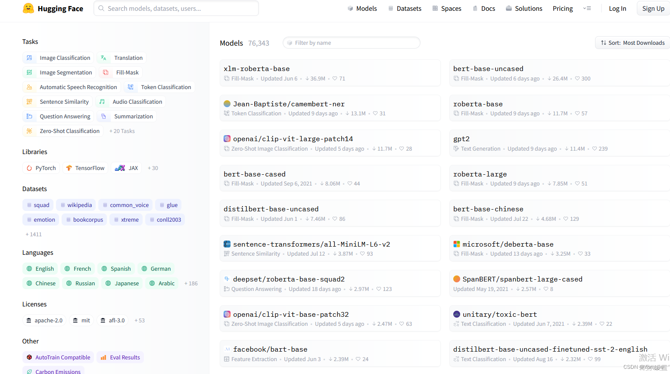Expand the +53 licenses list
Image resolution: width=670 pixels, height=374 pixels.
pyautogui.click(x=140, y=320)
